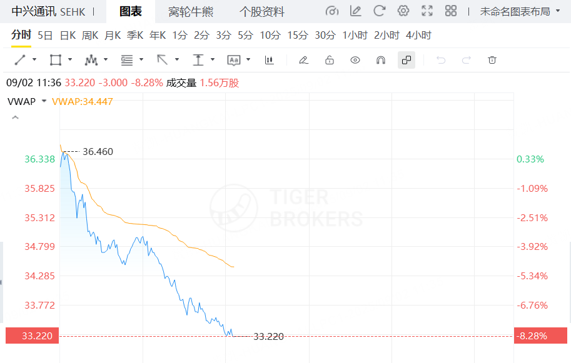Switch to the 1小时 hourly timeframe
The image size is (571, 363).
pos(355,36)
